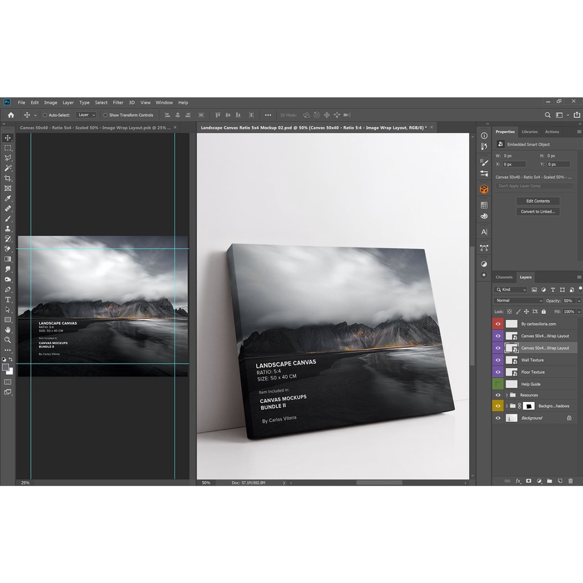Click the background color swatch
This screenshot has height=583, width=583.
point(11,372)
